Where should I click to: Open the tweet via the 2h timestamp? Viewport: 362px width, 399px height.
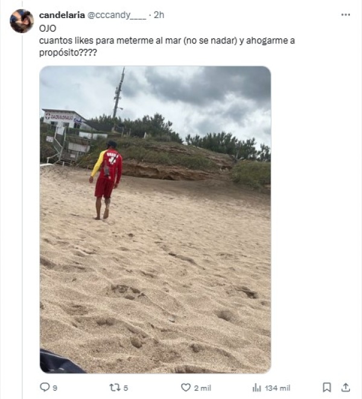(159, 15)
